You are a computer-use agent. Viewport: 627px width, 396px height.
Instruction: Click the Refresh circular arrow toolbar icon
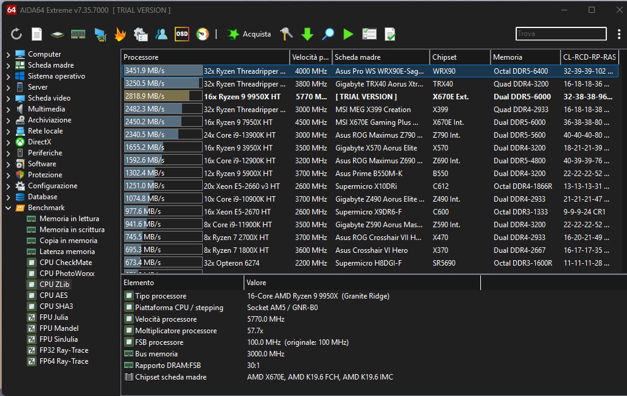click(16, 34)
